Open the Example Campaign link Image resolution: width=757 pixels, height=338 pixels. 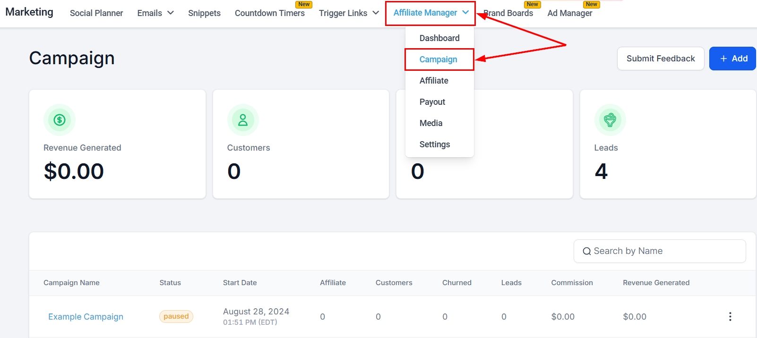pyautogui.click(x=86, y=317)
